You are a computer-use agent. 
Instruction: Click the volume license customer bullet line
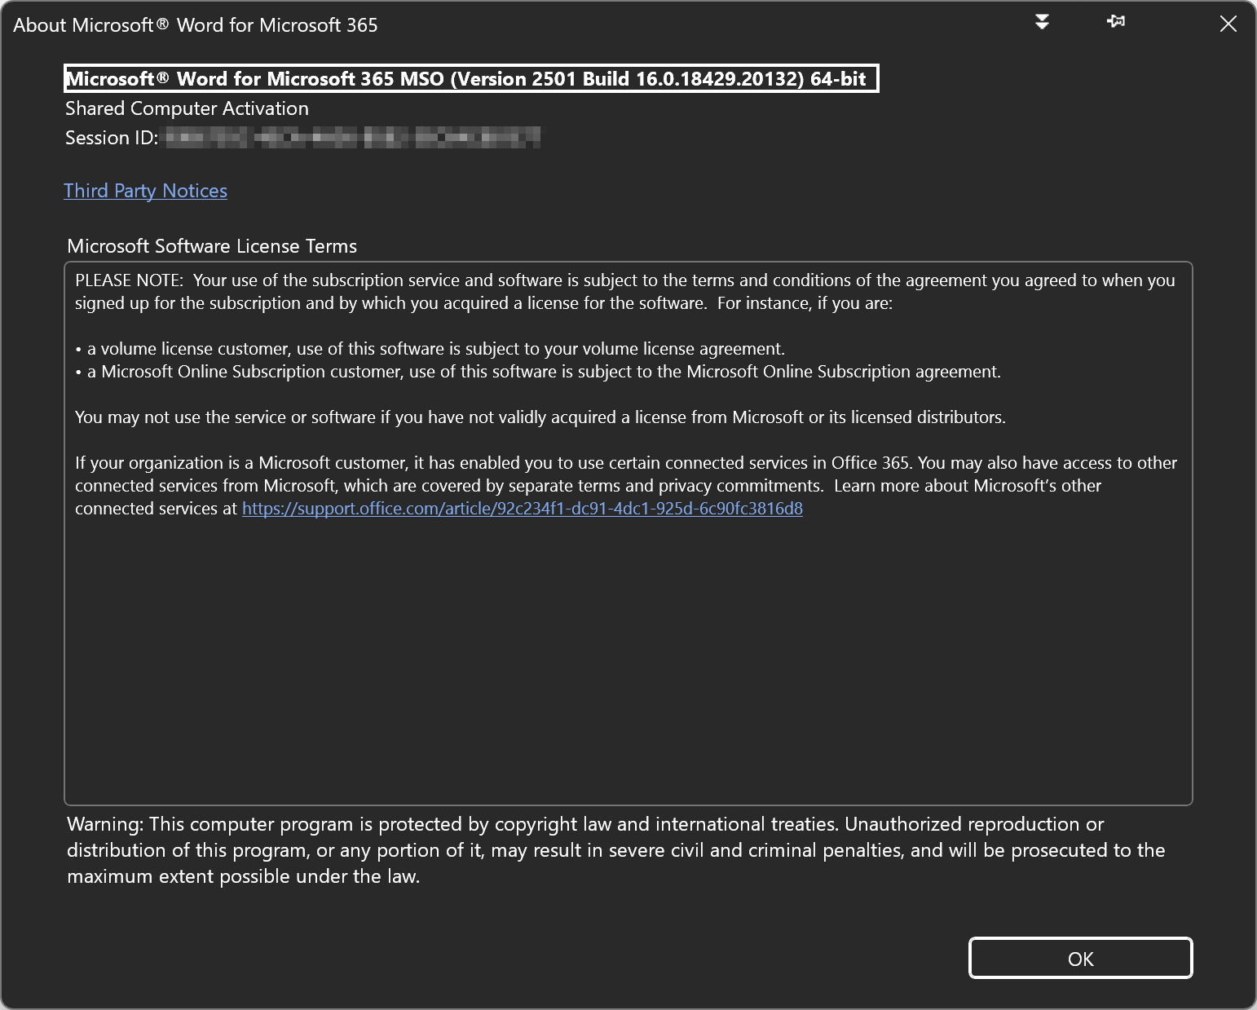point(430,349)
